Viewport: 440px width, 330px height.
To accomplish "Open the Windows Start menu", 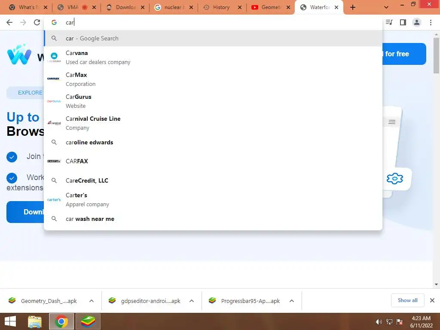I will (10, 321).
